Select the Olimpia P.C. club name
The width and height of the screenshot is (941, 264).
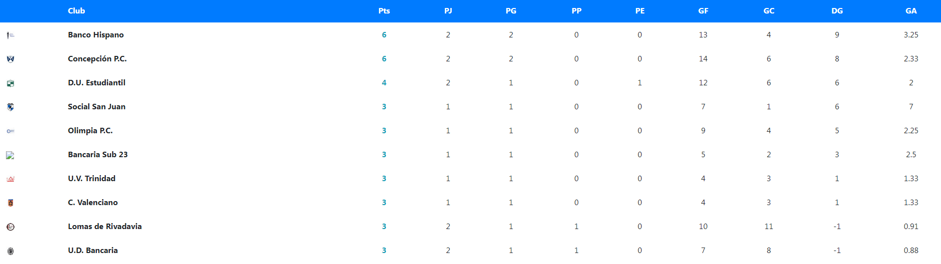tap(90, 131)
